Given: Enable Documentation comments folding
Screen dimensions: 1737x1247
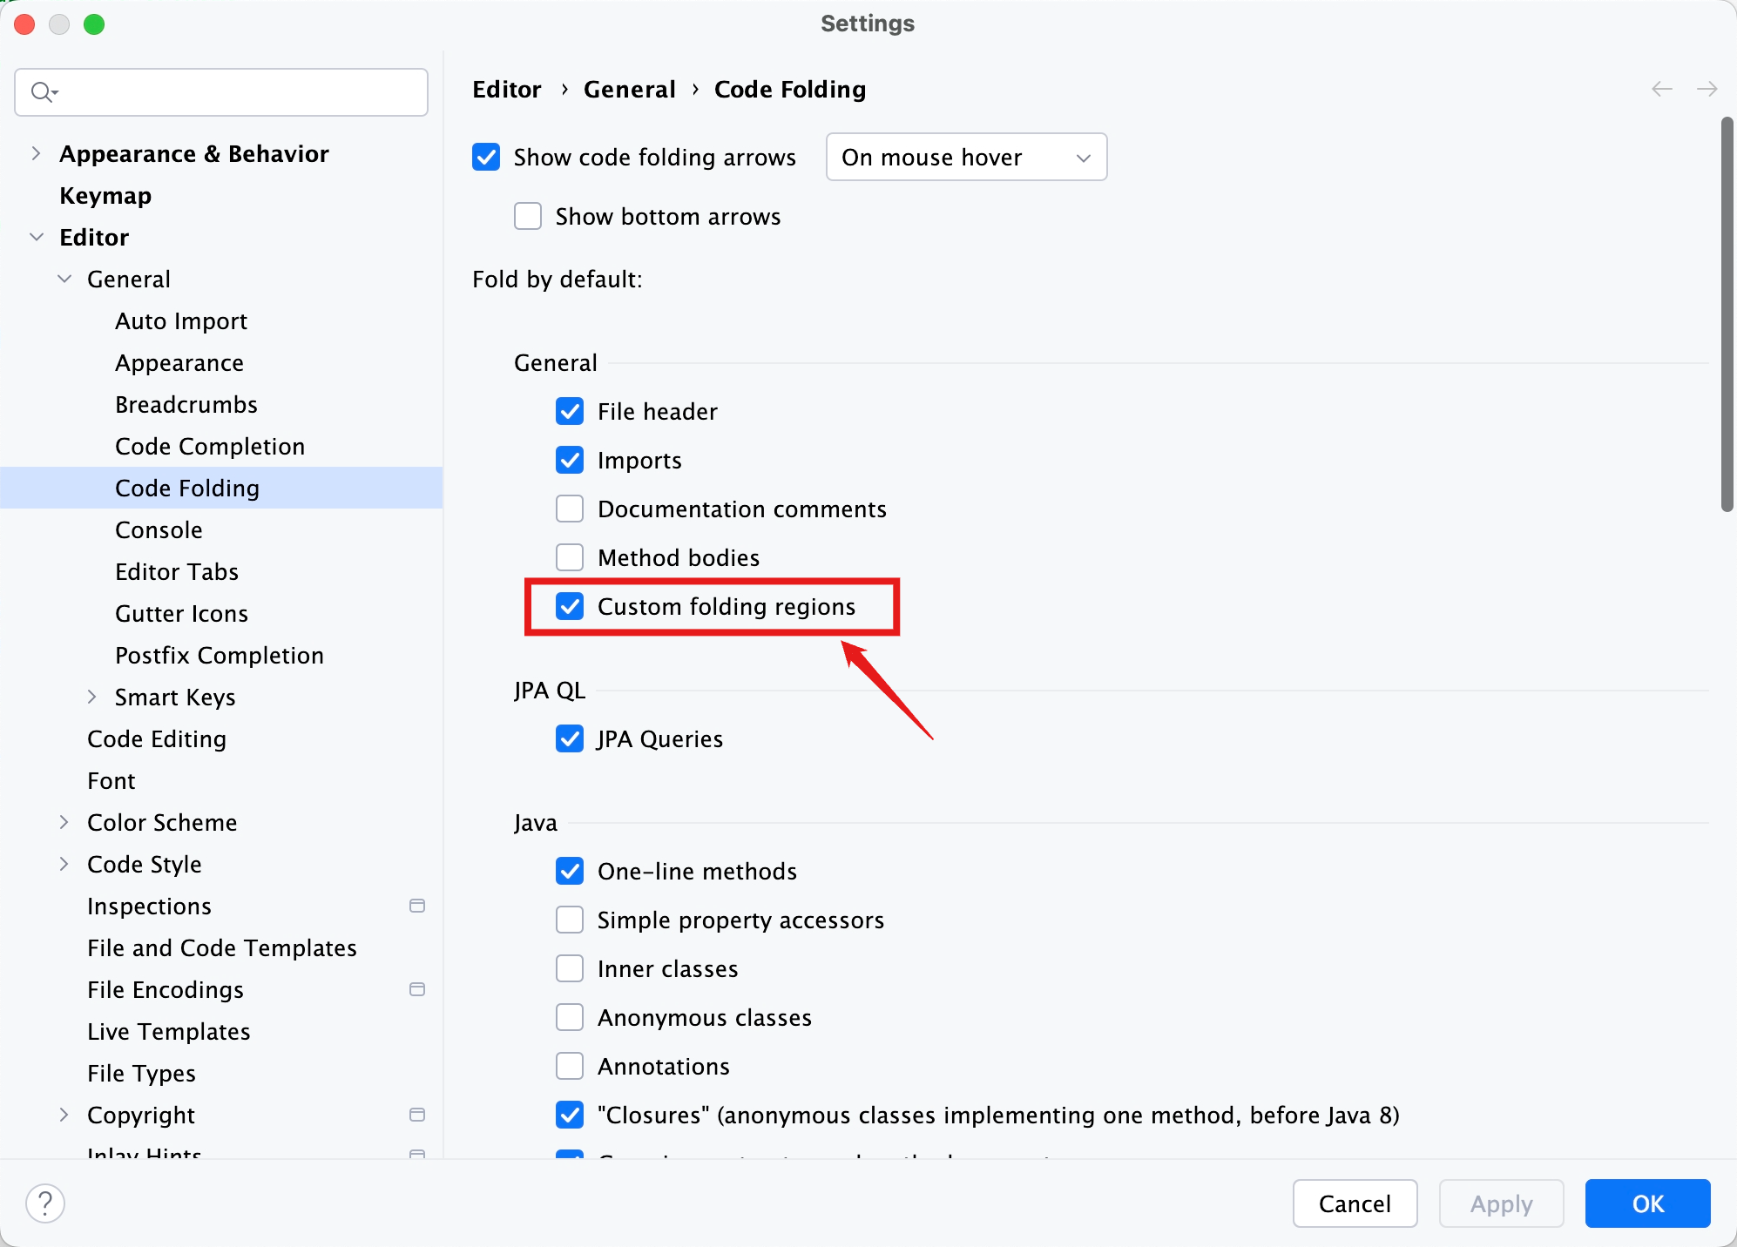Looking at the screenshot, I should pos(570,509).
